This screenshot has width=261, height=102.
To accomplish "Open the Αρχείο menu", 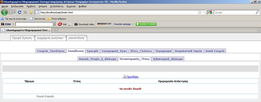I will click(5, 6).
